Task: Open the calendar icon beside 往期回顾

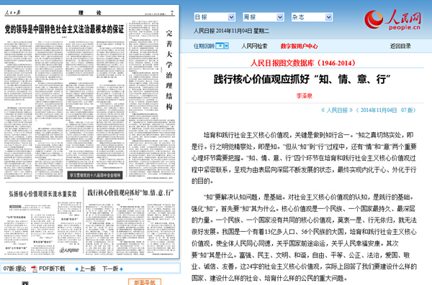Action: [220, 46]
